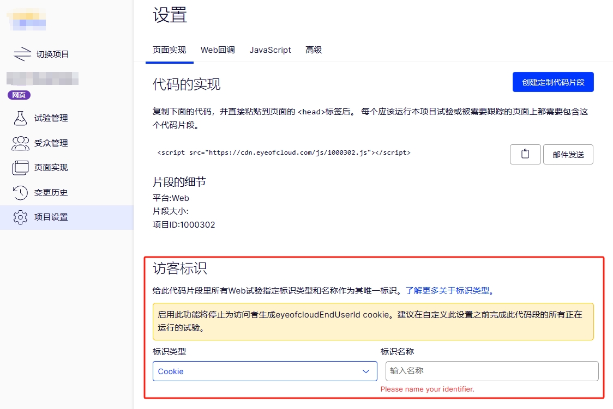This screenshot has width=613, height=409.
Task: Click the 页面实现 window icon in sidebar
Action: click(20, 168)
